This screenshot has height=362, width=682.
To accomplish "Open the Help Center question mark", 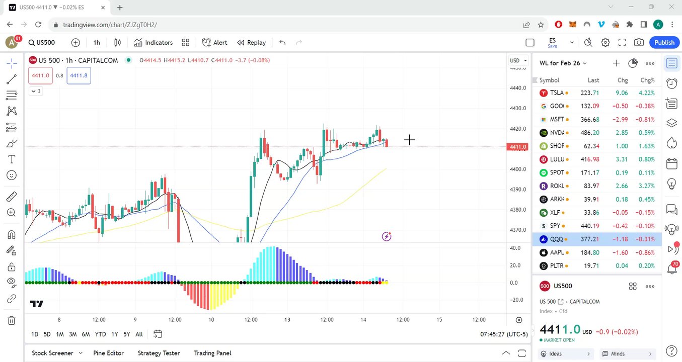I will (x=671, y=350).
